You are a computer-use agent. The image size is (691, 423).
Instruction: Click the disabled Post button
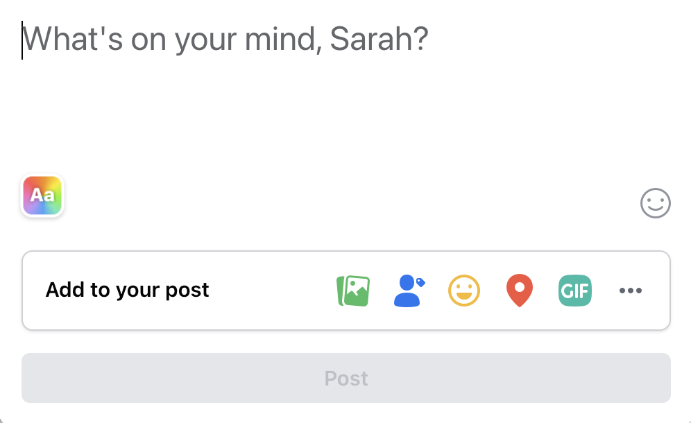(346, 378)
